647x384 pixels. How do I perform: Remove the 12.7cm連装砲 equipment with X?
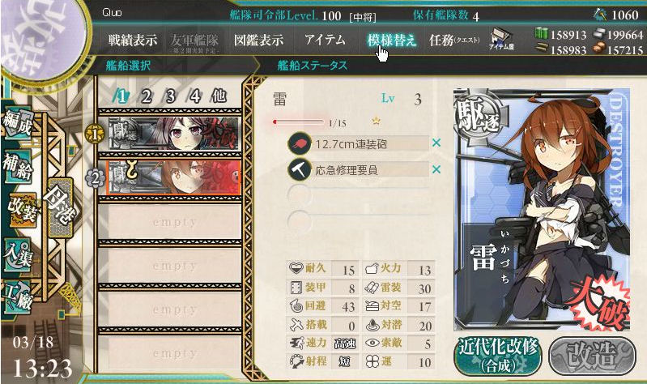pos(436,143)
